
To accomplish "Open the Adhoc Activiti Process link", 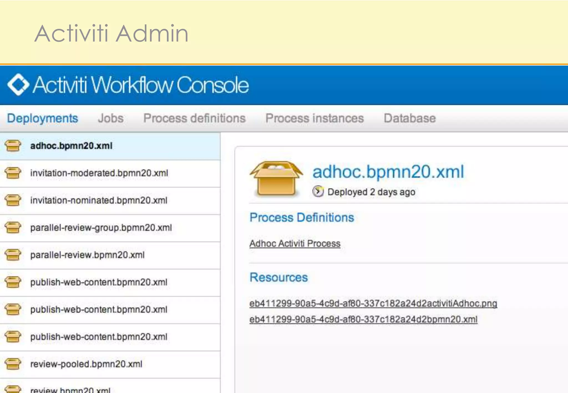I will pos(295,244).
